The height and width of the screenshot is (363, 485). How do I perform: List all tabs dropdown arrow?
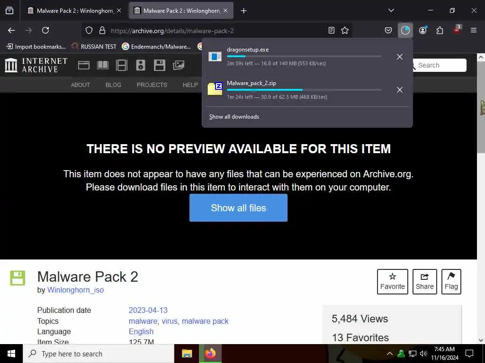pyautogui.click(x=391, y=10)
